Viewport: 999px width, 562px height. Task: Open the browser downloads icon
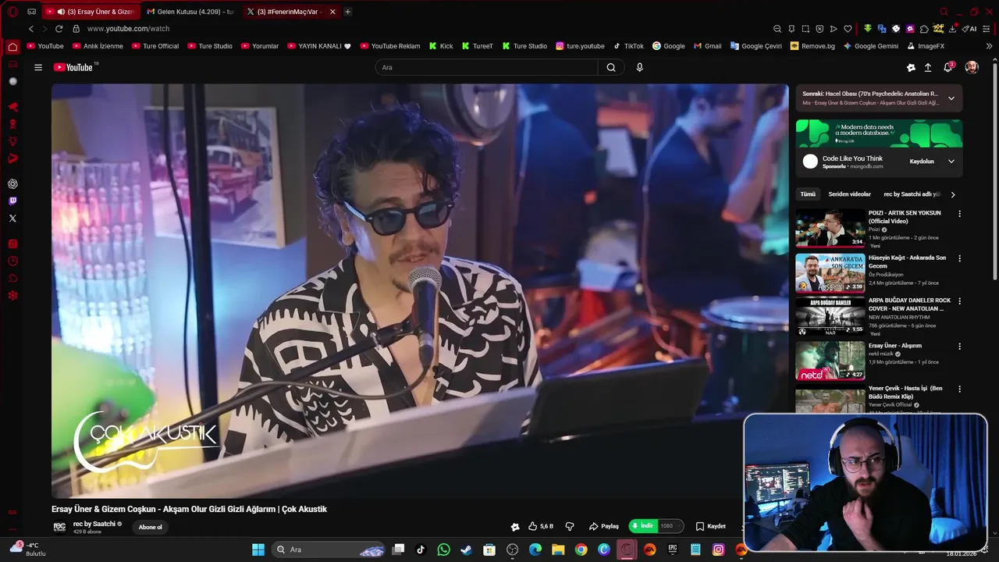click(953, 29)
